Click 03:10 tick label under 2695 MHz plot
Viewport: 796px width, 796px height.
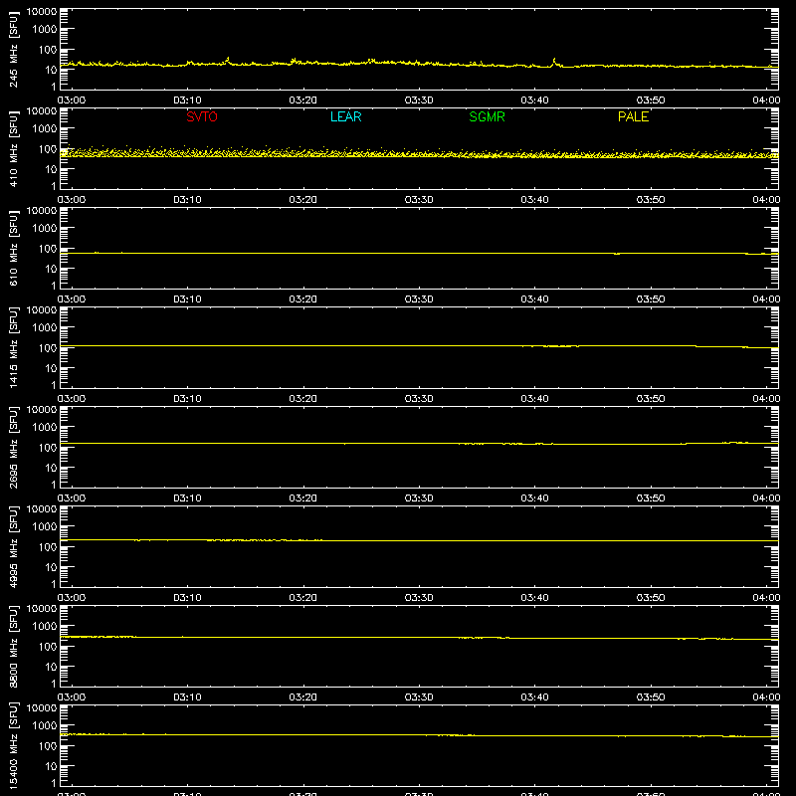click(x=187, y=498)
